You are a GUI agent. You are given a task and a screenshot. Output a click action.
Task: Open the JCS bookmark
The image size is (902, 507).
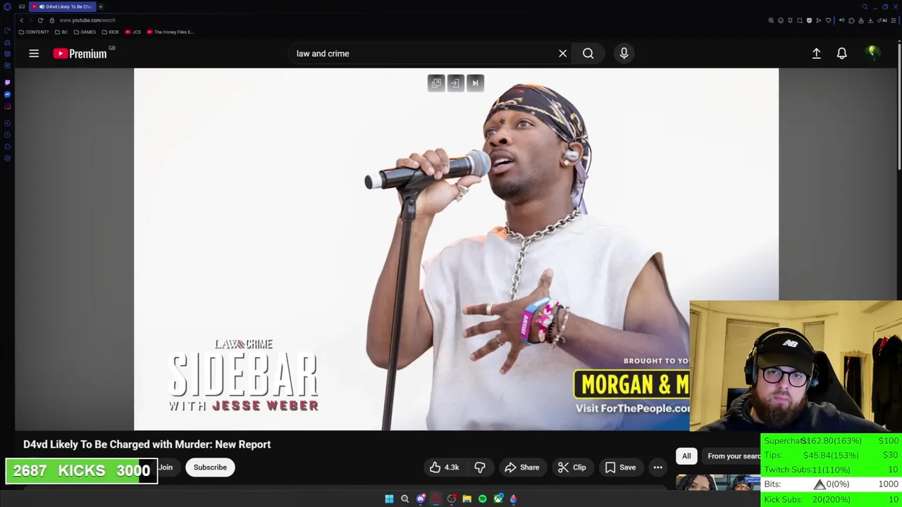click(x=133, y=32)
